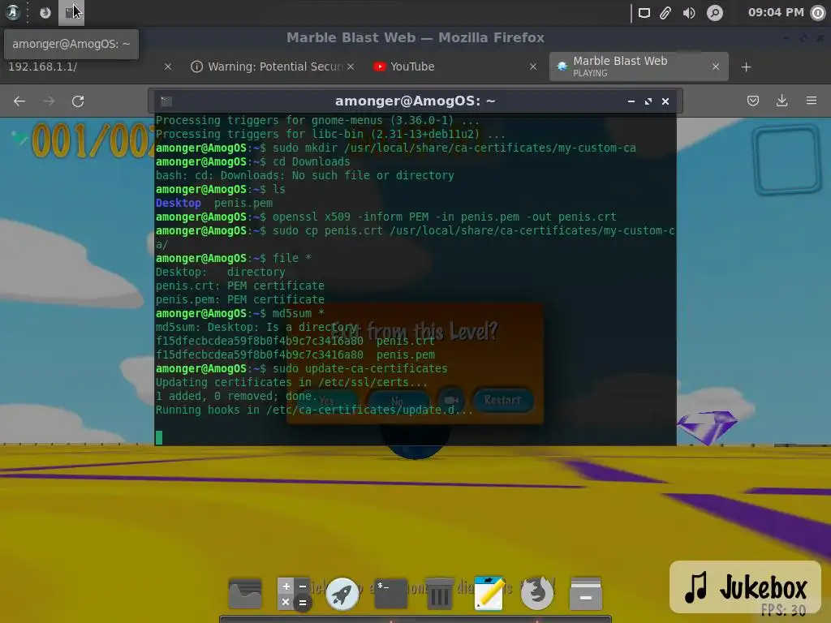The height and width of the screenshot is (623, 831).
Task: Click the 'md5sum *' command line
Action: (x=299, y=313)
